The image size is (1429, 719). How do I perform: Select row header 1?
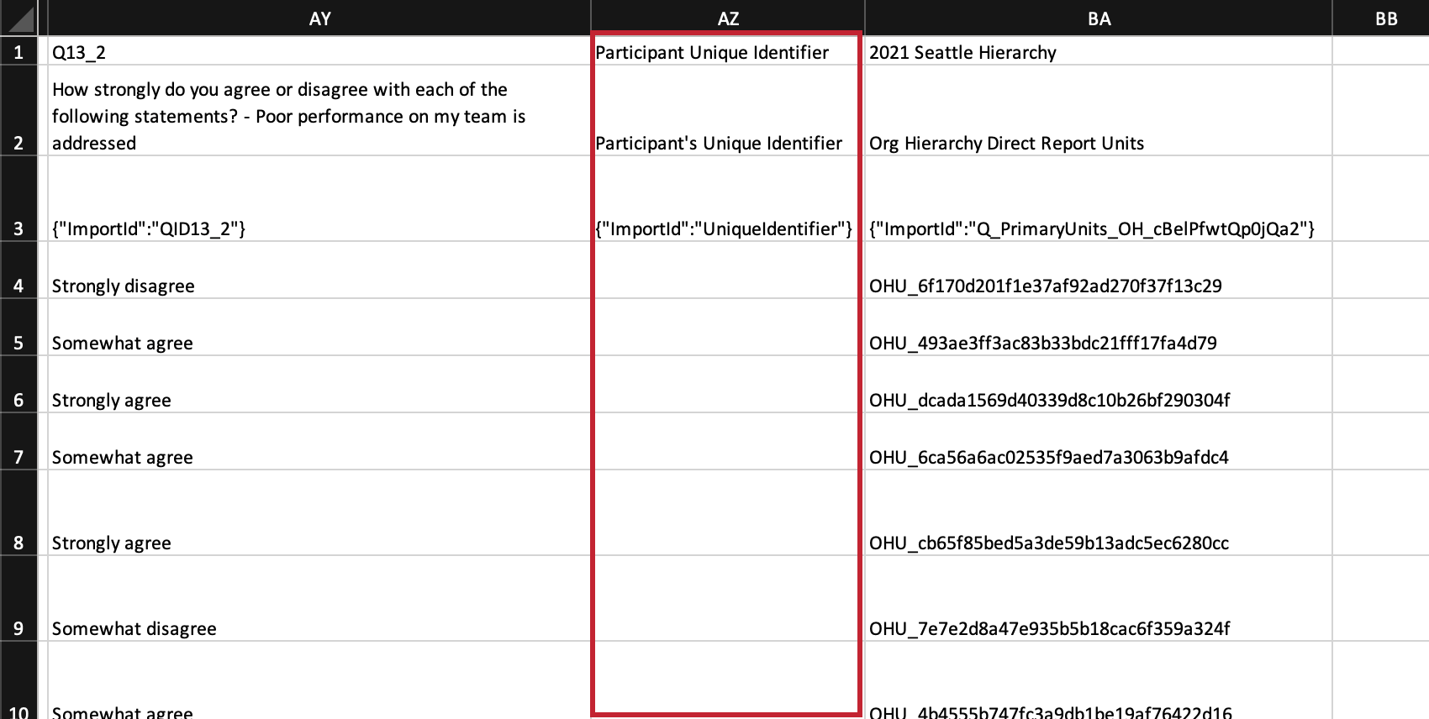tap(18, 51)
